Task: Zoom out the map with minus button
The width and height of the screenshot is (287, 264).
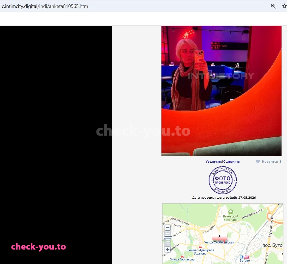Action: point(167,228)
